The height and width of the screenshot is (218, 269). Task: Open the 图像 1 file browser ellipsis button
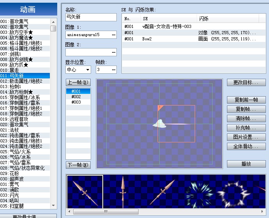pyautogui.click(x=114, y=35)
